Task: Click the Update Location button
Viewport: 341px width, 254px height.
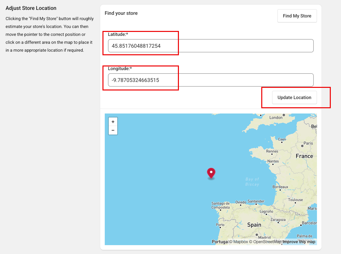Action: point(294,97)
